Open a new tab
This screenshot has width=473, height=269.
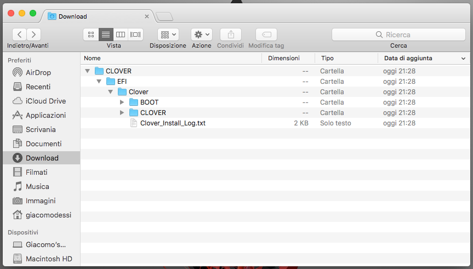(x=164, y=16)
